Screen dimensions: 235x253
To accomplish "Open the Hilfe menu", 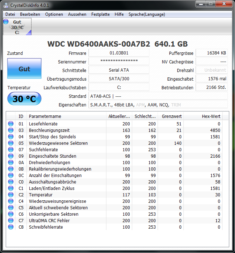I will click(x=119, y=14).
